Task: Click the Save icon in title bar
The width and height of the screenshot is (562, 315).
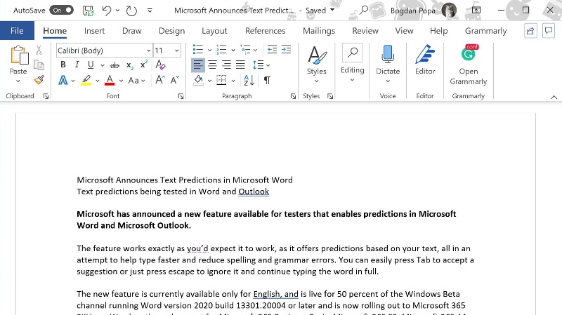Action: 88,11
